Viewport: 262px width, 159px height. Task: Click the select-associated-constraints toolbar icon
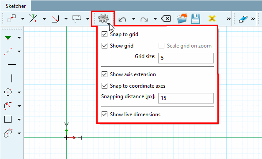coord(11,18)
